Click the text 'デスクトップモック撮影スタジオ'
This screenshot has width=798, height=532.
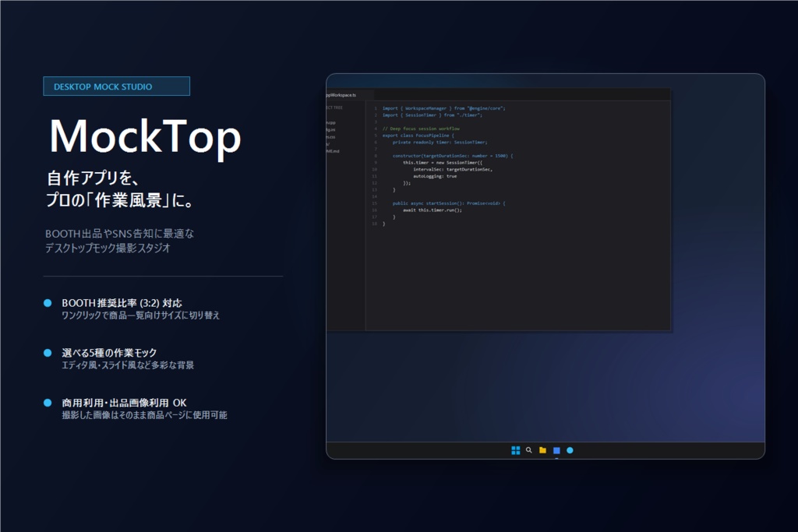tap(108, 248)
